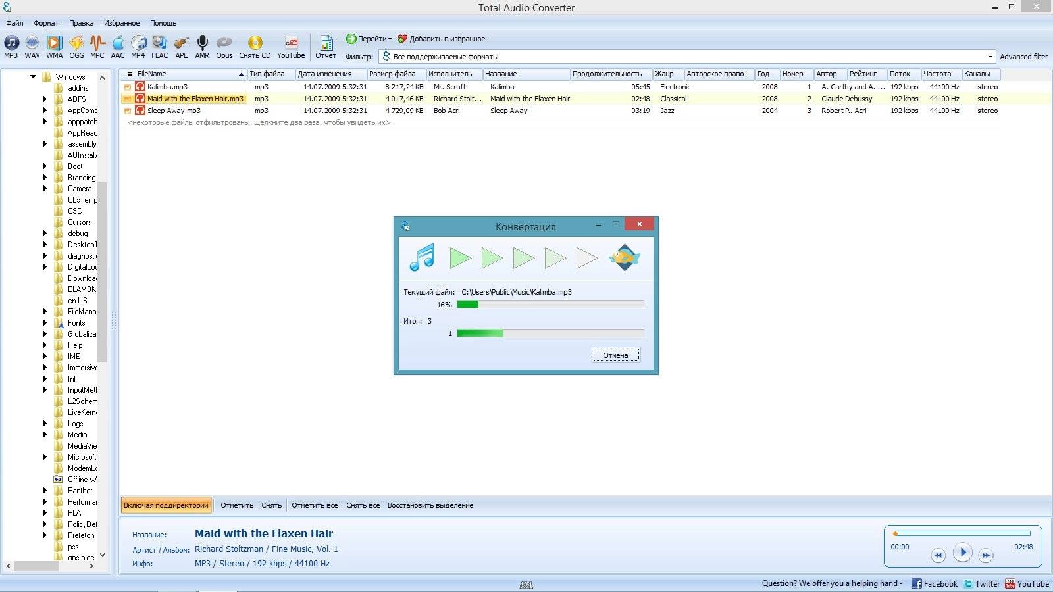
Task: Expand the Boot folder node
Action: click(45, 166)
